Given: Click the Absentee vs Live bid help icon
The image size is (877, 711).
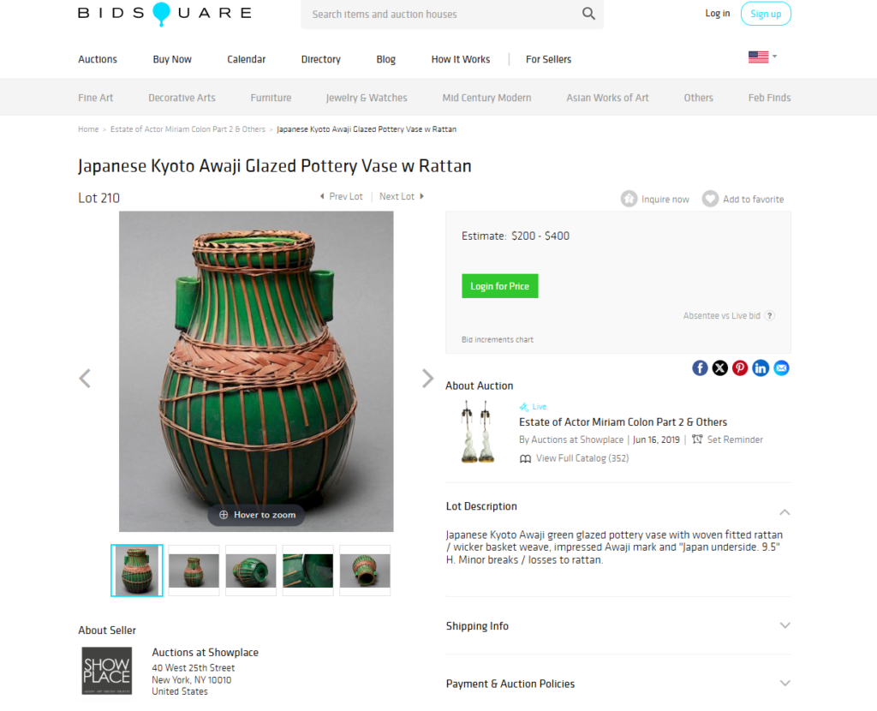Looking at the screenshot, I should (x=770, y=316).
